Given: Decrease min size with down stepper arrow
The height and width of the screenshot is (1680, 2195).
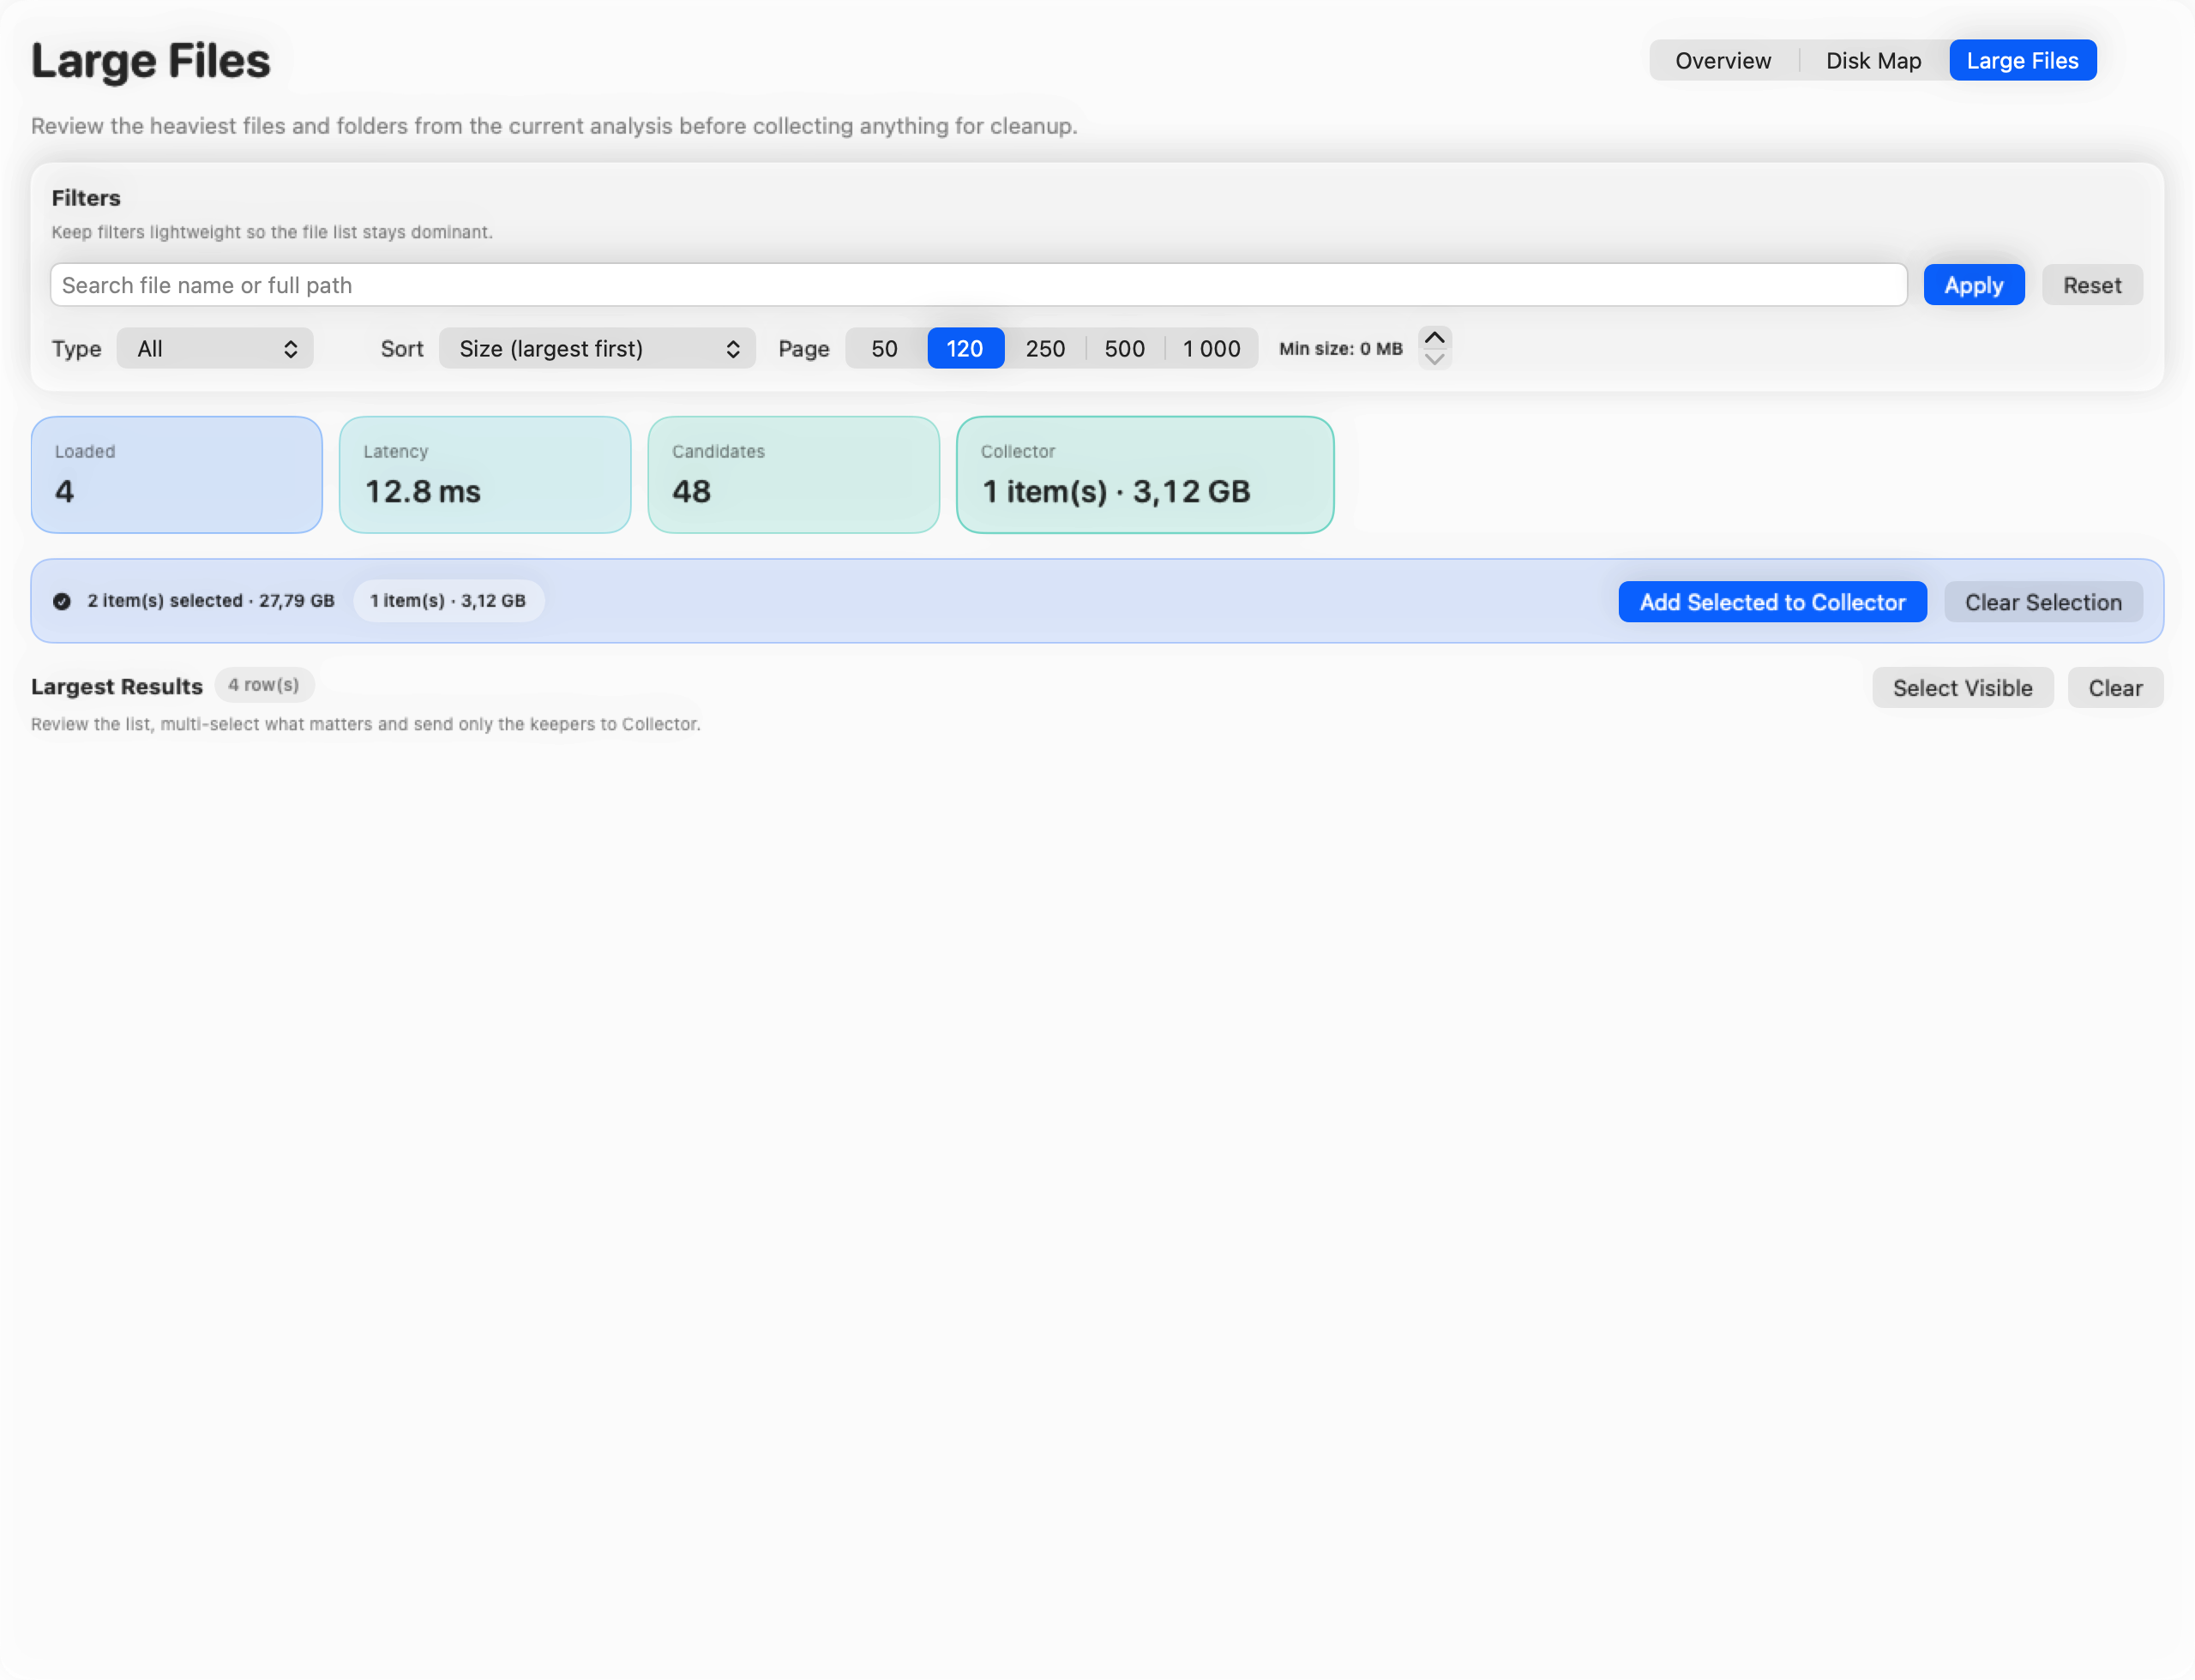Looking at the screenshot, I should tap(1434, 359).
